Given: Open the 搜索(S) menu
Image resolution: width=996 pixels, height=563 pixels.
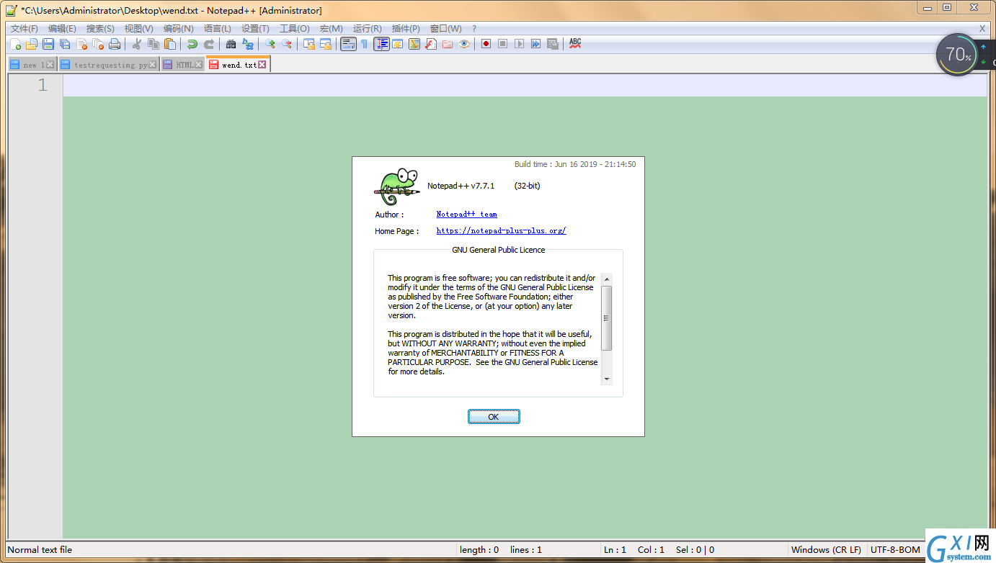Looking at the screenshot, I should tap(100, 29).
